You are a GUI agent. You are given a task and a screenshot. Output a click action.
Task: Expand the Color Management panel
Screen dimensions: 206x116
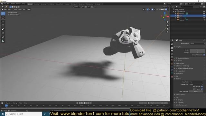(x=181, y=105)
